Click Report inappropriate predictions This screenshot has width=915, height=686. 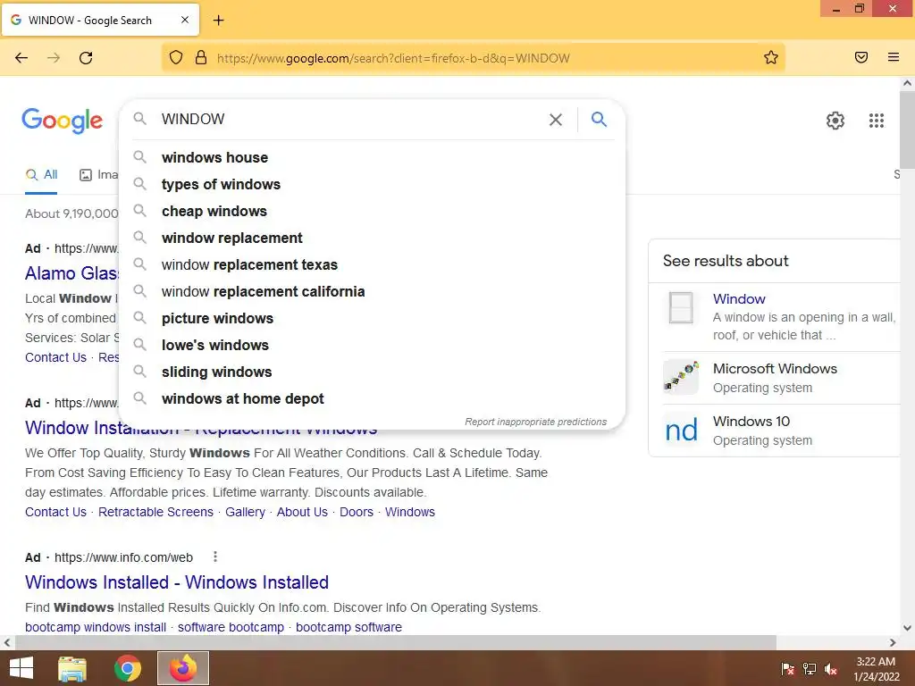tap(536, 422)
